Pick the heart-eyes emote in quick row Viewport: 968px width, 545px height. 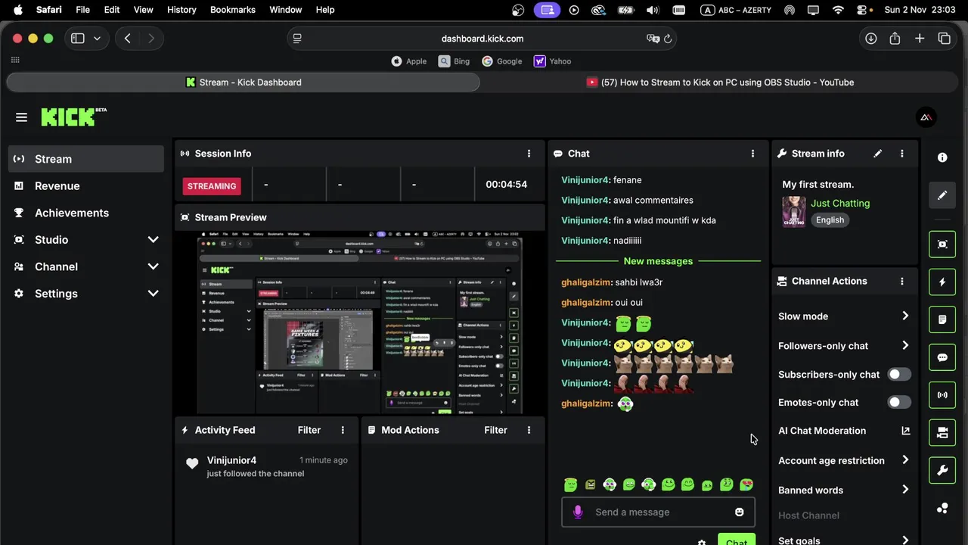click(746, 484)
